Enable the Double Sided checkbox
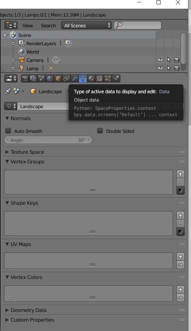Screen dimensions: 191x331 (100, 131)
